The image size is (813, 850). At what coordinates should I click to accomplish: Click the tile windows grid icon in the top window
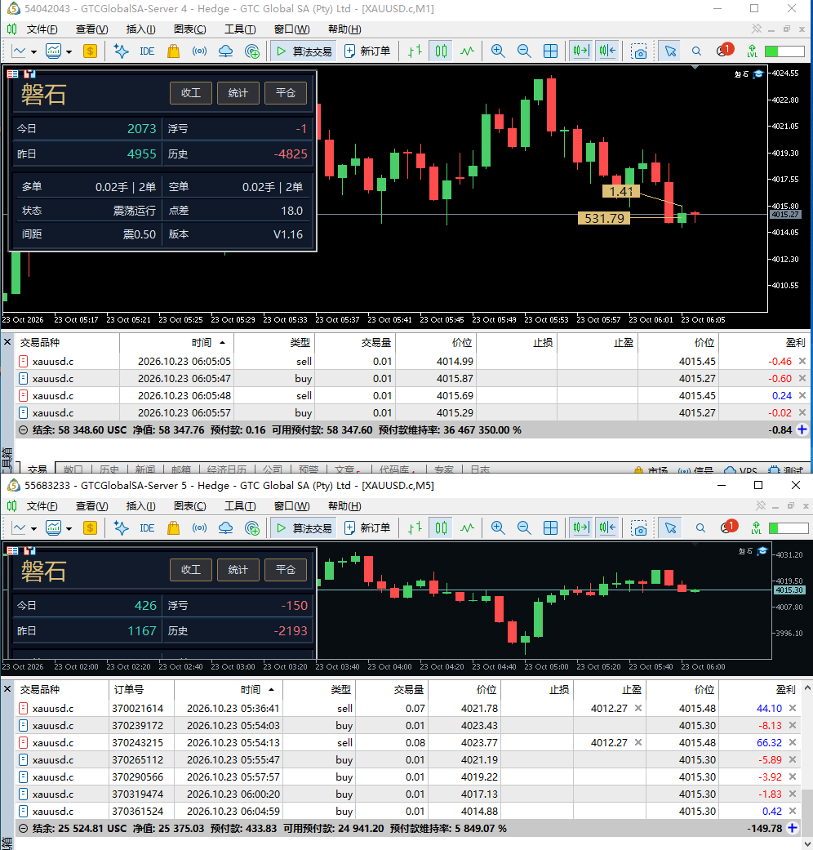(x=550, y=51)
